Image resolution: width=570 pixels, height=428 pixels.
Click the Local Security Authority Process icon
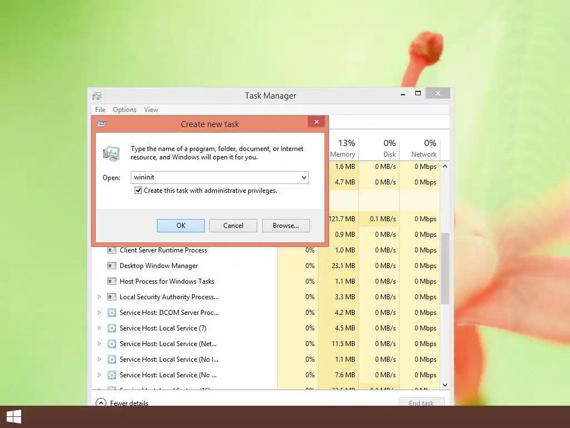click(x=111, y=297)
